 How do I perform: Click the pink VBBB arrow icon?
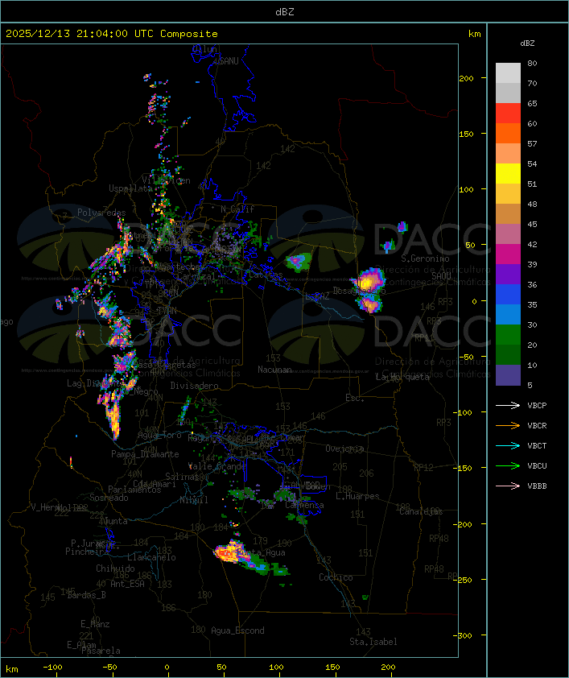pos(508,486)
